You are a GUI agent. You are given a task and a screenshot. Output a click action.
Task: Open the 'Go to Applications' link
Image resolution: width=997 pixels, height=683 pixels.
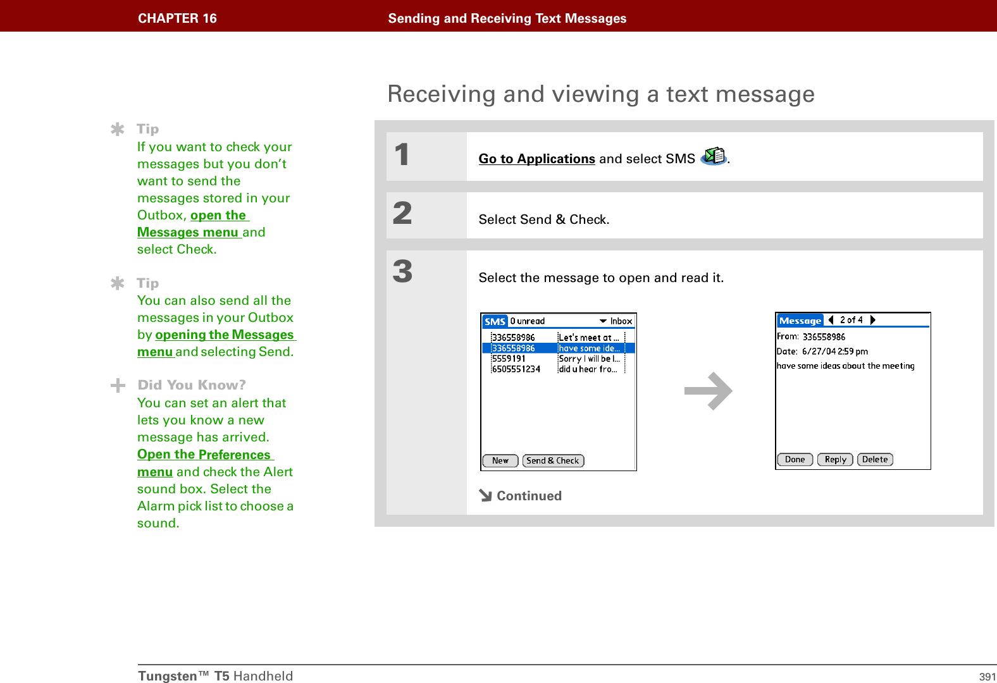click(x=536, y=159)
